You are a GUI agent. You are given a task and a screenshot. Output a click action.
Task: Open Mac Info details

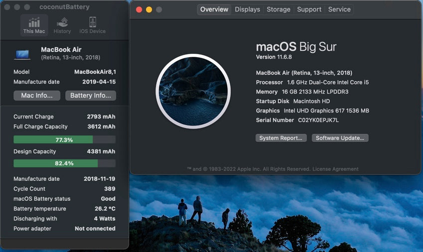(37, 96)
